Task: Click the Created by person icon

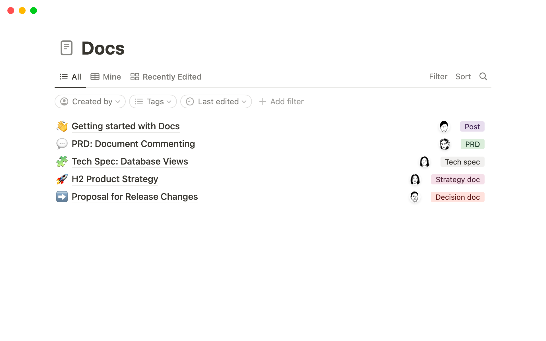Action: click(x=64, y=101)
